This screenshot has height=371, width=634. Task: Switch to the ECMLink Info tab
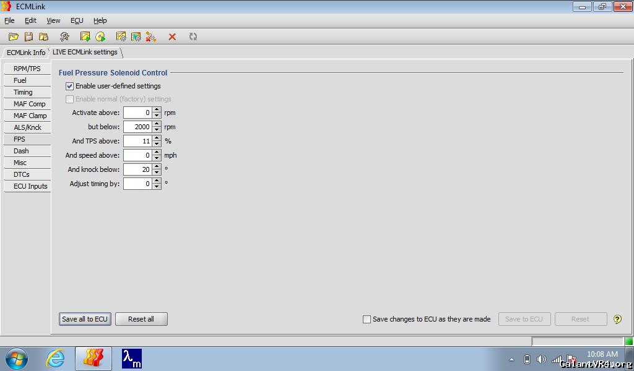click(x=26, y=53)
